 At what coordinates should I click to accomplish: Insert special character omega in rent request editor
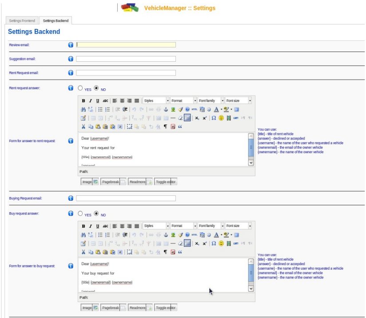(x=214, y=118)
